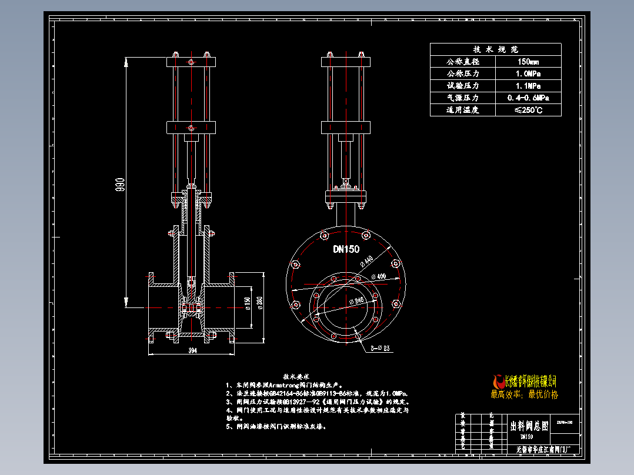This screenshot has width=634, height=475.
Task: Click the '0.4-0.6MPa' value cell
Action: [x=528, y=98]
